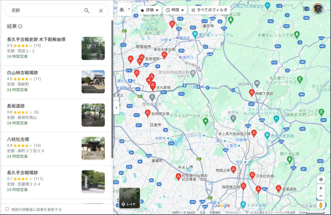Switch map view with レイヤ layers tile
The height and width of the screenshot is (215, 331).
click(x=129, y=198)
